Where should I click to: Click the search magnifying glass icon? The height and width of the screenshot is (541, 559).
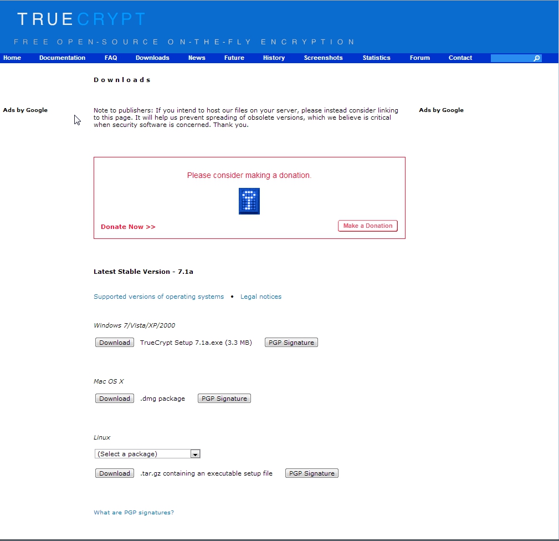click(x=536, y=58)
